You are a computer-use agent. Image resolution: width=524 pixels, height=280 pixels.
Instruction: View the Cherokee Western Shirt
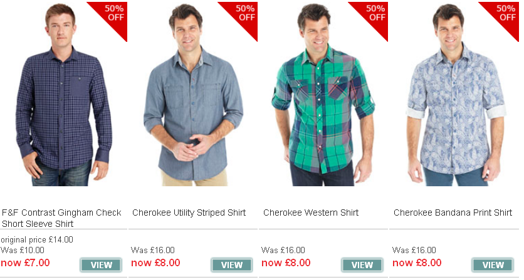[362, 265]
